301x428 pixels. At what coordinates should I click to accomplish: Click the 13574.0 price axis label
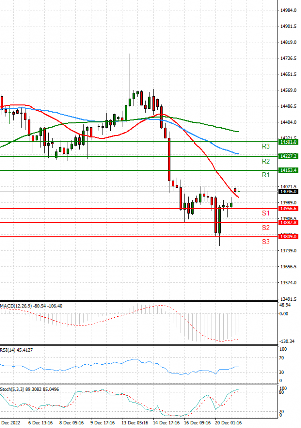point(288,283)
